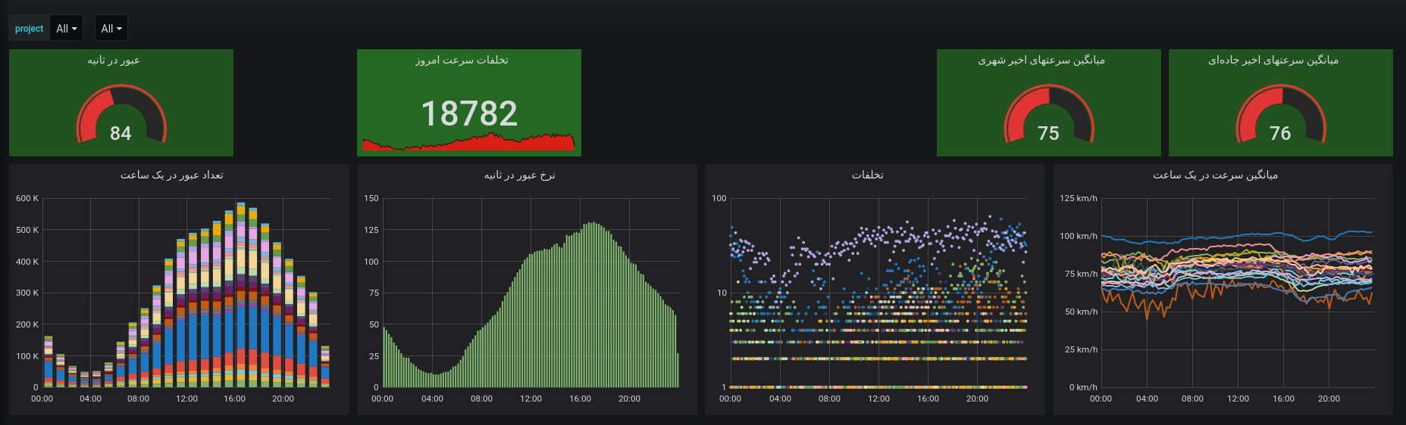Click the gauge showing value 75
The image size is (1406, 425).
1049,117
